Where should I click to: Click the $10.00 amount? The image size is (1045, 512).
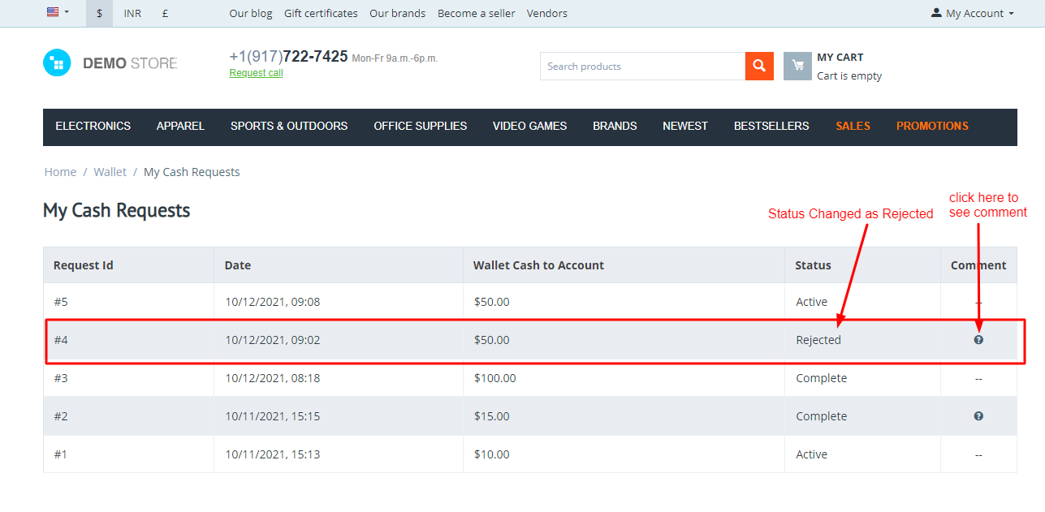(x=491, y=454)
